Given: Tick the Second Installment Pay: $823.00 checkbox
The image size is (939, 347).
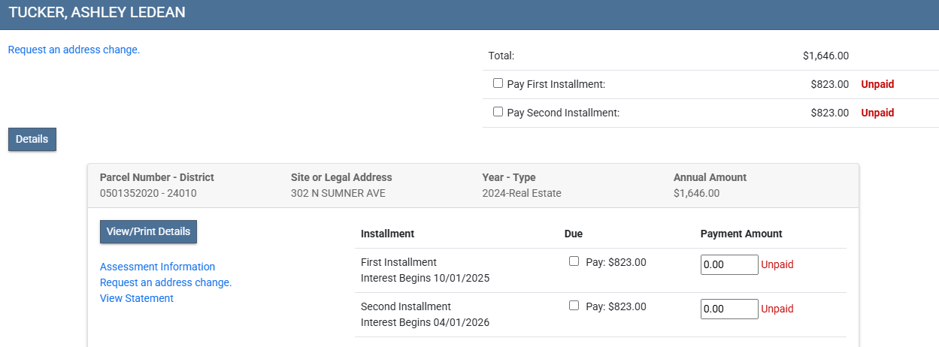Looking at the screenshot, I should 574,306.
